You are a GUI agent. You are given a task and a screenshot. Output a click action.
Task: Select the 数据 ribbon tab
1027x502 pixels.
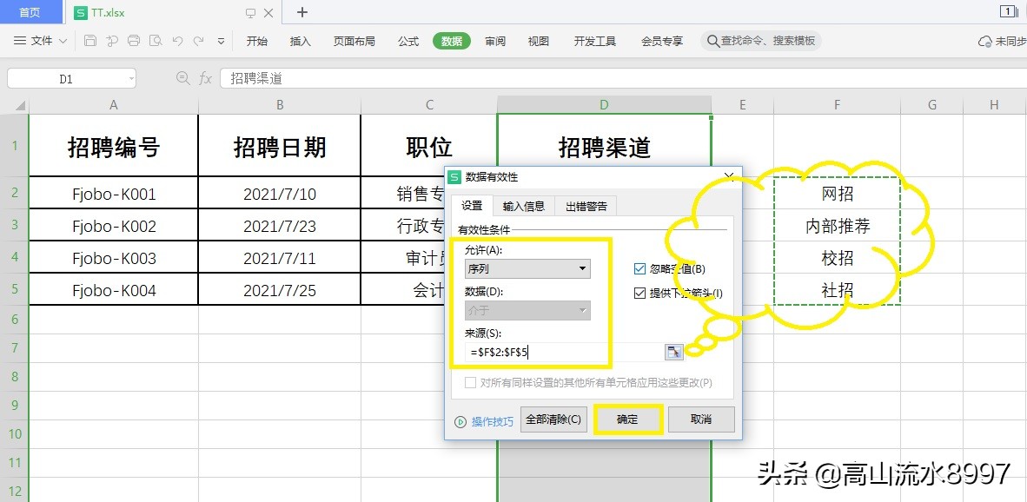point(452,41)
